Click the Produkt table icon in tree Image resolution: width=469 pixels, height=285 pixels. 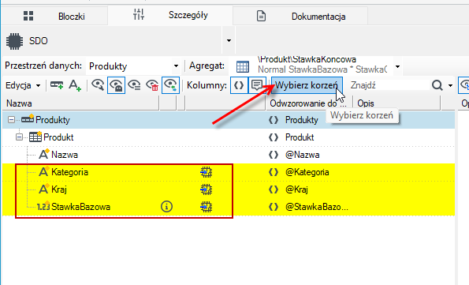coord(35,137)
